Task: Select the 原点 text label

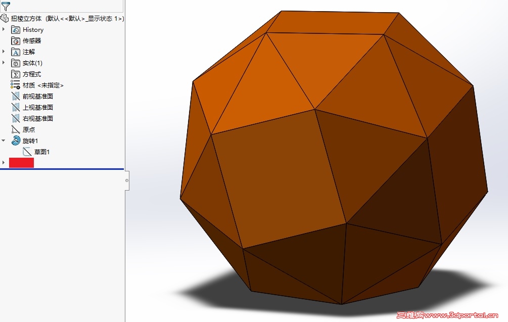Action: click(x=29, y=129)
